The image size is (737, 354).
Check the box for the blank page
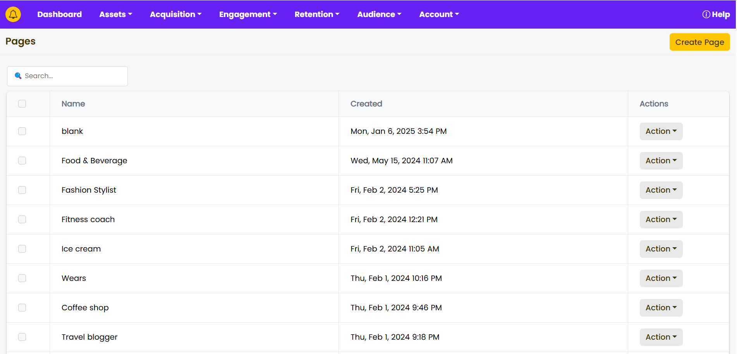tap(22, 131)
